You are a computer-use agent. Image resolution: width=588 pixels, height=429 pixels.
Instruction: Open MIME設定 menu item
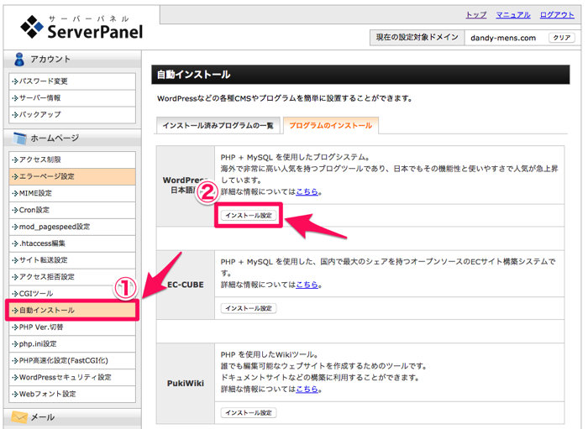pos(72,193)
